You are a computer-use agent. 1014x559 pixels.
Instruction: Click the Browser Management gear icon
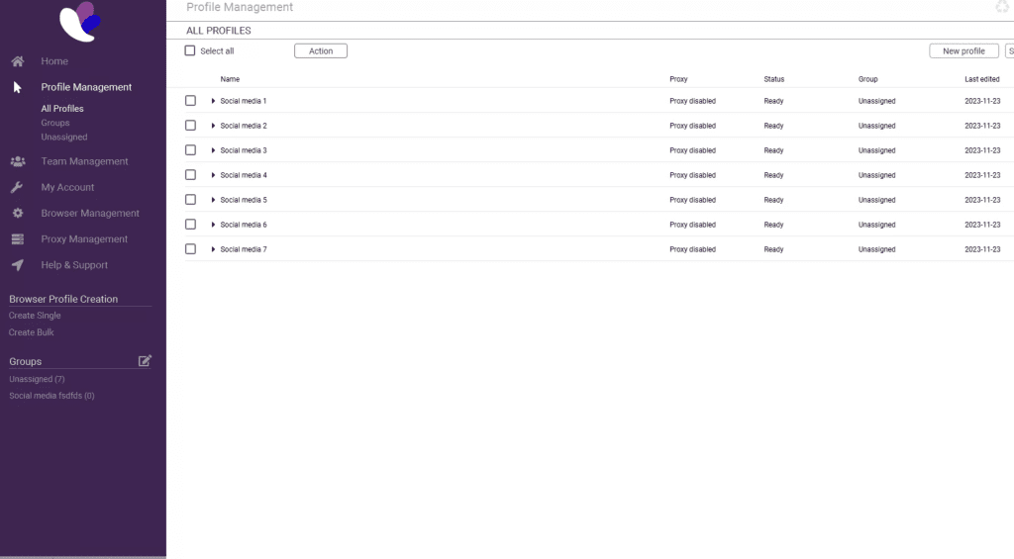click(x=18, y=214)
